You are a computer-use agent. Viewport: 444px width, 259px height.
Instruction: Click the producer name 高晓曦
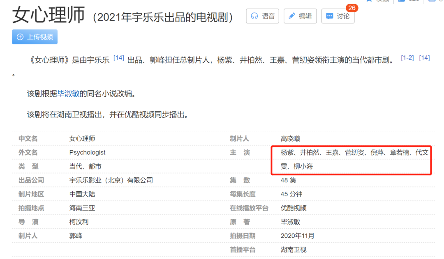pos(290,139)
